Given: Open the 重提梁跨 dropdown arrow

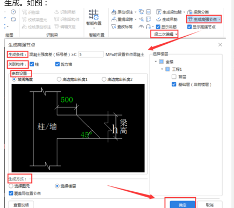Looking at the screenshot, I should [135, 19].
